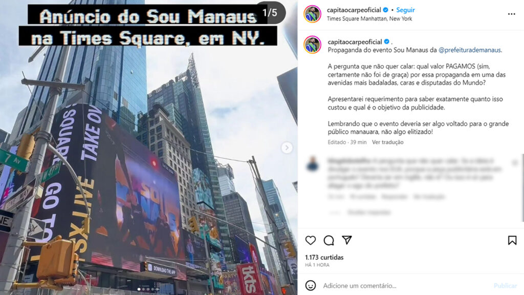Open capitaocarpeoficial profile picture in header
Image resolution: width=524 pixels, height=295 pixels.
coord(313,14)
